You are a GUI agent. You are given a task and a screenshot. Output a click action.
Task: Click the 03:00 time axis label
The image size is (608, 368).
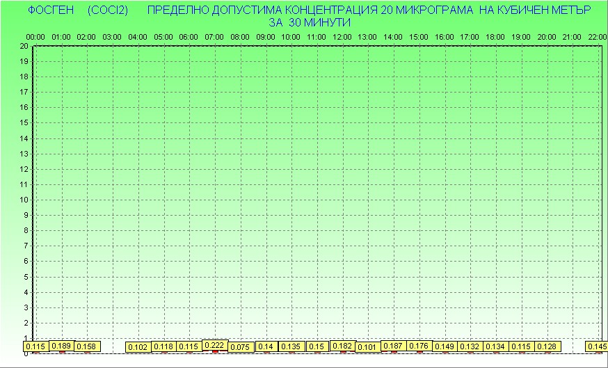tap(112, 37)
